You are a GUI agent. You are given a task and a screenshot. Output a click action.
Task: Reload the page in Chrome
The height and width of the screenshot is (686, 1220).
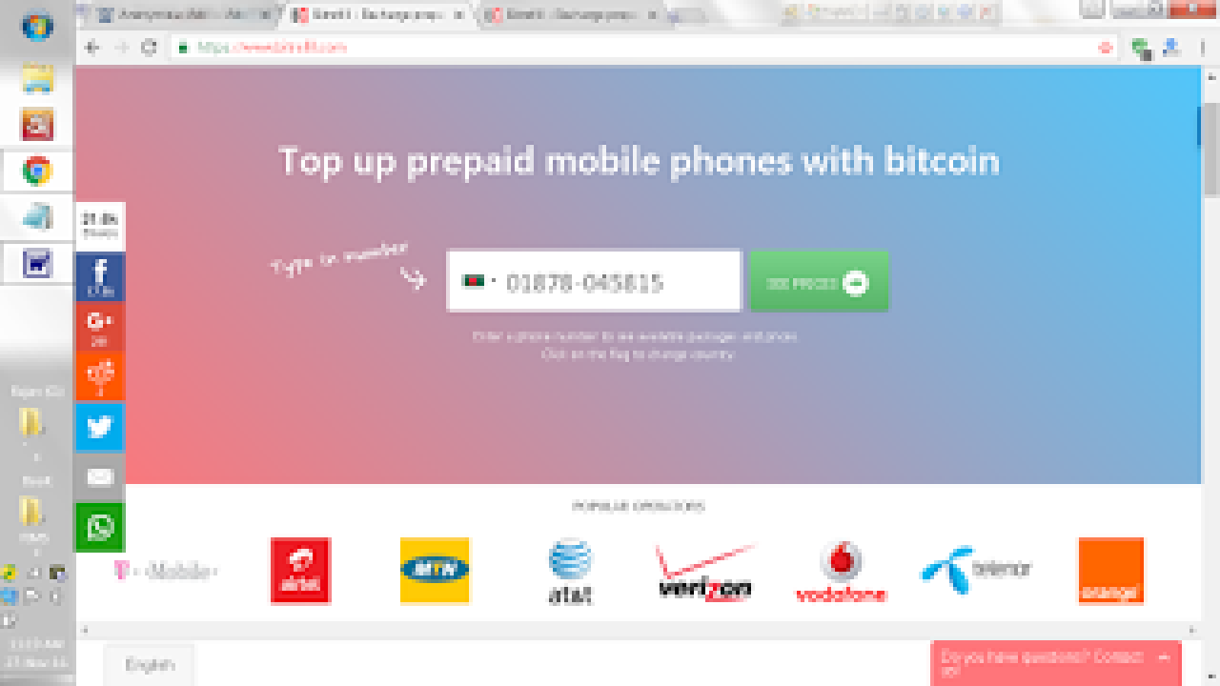point(149,47)
